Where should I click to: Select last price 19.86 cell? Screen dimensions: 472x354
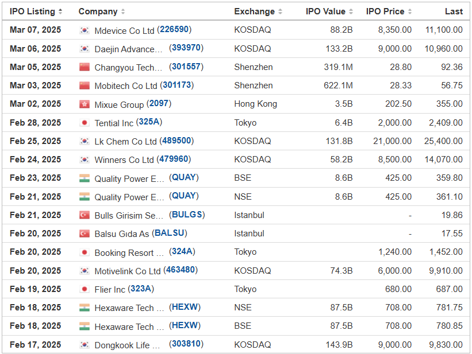point(452,215)
